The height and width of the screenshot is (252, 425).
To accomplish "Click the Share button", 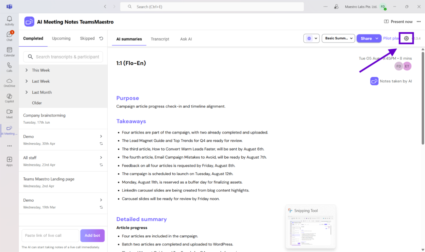I will (x=366, y=38).
